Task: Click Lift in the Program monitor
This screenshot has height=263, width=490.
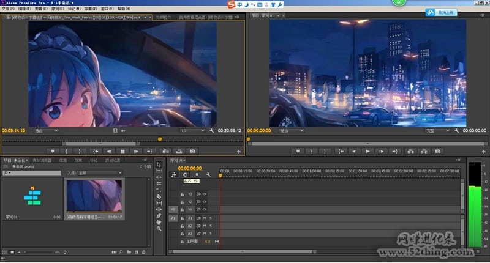Action: coord(410,151)
